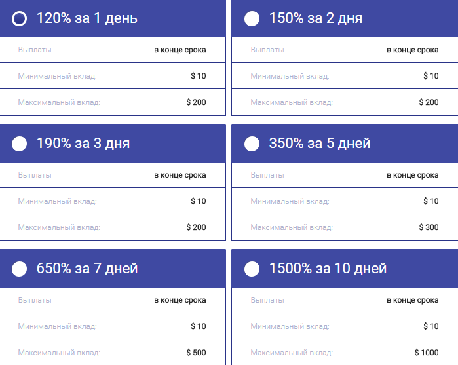
Task: Click the "190% за 3 дня" plan title
Action: tap(83, 144)
